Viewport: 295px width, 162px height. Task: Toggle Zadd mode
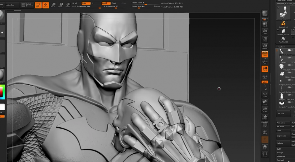click(x=106, y=3)
